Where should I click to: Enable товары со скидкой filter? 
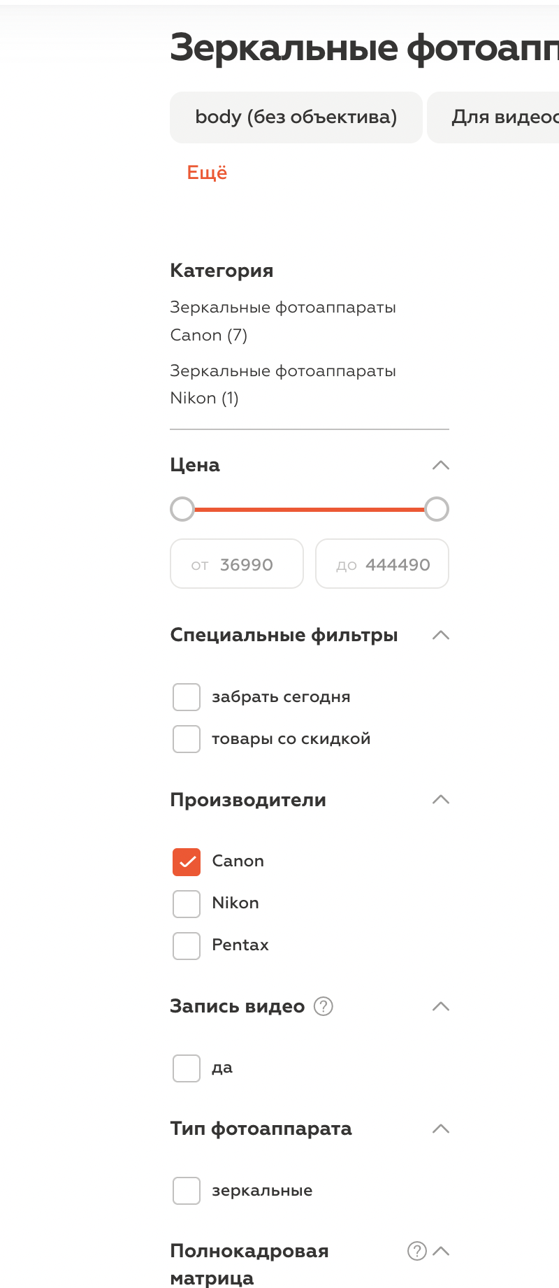tap(187, 739)
